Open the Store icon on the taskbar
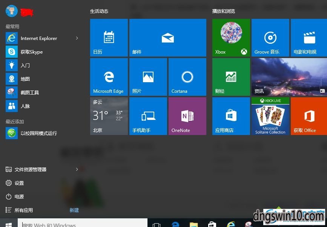 tap(212, 224)
